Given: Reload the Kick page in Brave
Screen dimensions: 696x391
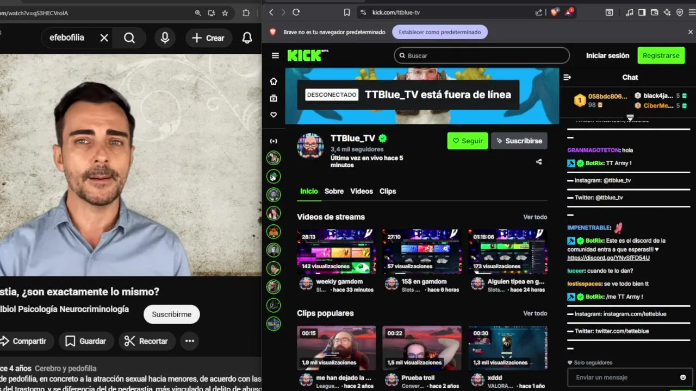Looking at the screenshot, I should click(x=296, y=12).
